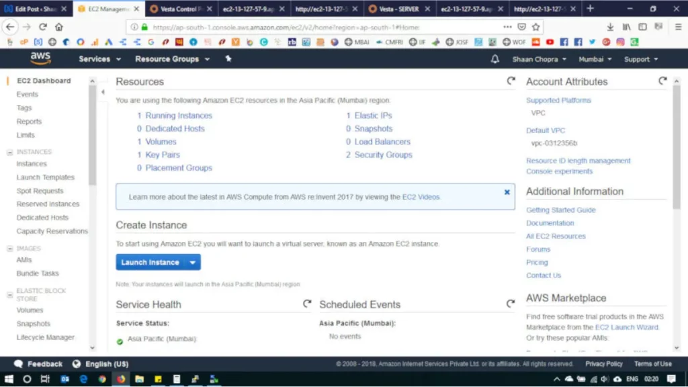The height and width of the screenshot is (387, 688).
Task: Switch to the Vesta Control Panel tab
Action: tap(180, 9)
